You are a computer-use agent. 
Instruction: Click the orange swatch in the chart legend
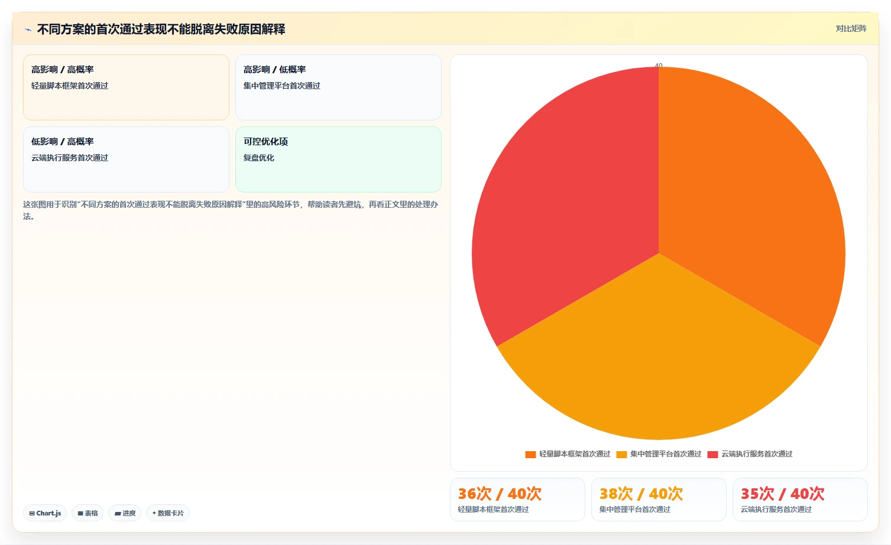(x=530, y=454)
